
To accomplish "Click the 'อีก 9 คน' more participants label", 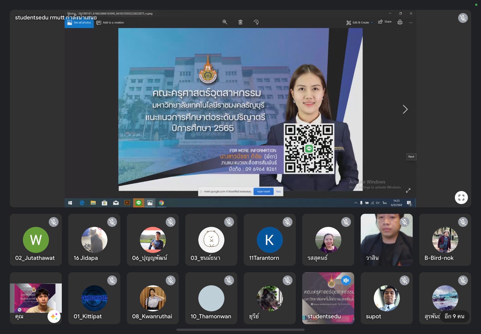I will (454, 316).
